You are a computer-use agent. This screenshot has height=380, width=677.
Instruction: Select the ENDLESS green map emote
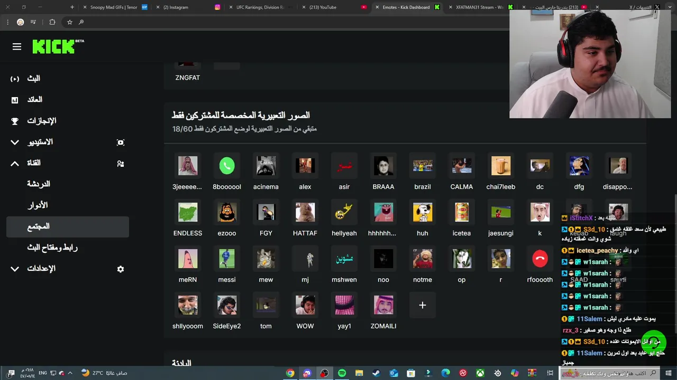[x=188, y=212]
